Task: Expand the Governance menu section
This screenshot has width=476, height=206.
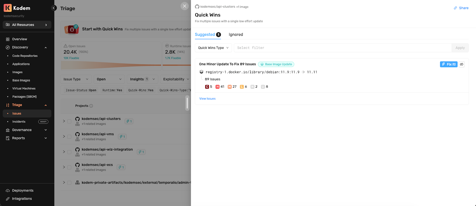Action: click(46, 130)
